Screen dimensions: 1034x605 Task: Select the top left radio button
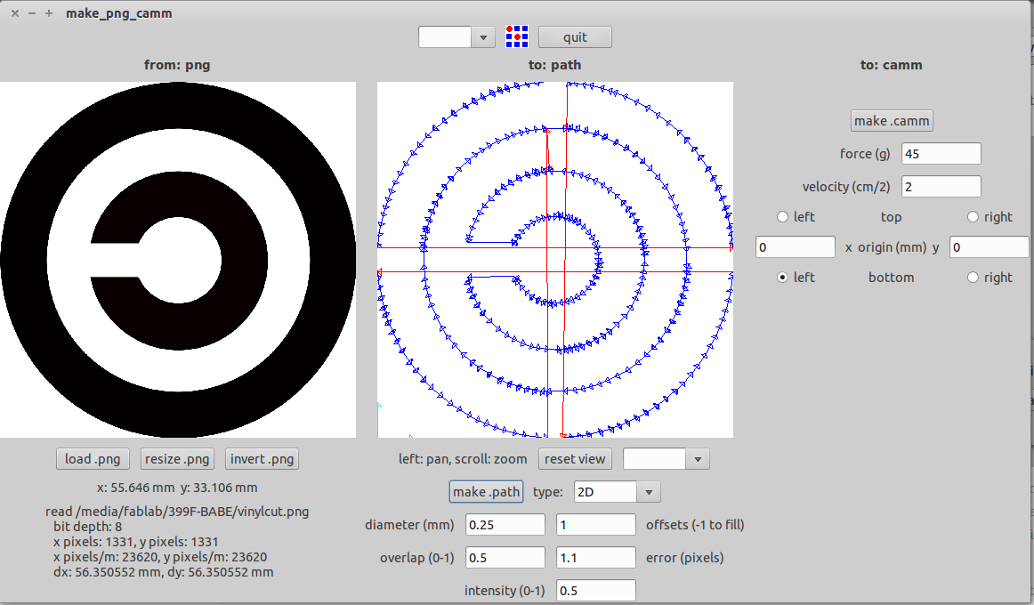(783, 217)
